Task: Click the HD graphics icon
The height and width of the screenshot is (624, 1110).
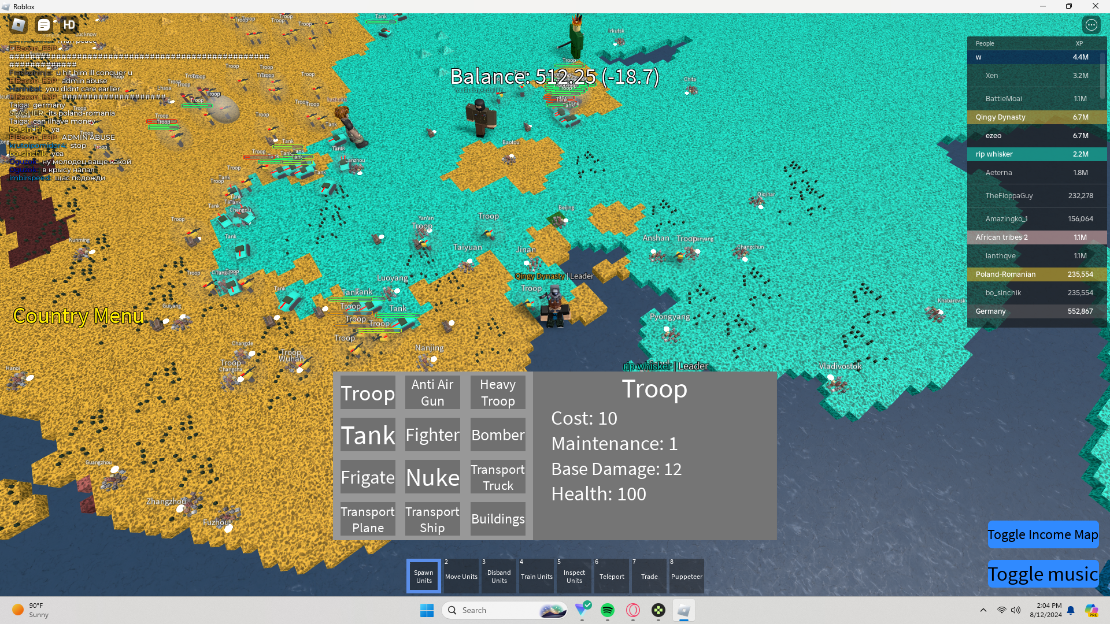Action: point(69,25)
